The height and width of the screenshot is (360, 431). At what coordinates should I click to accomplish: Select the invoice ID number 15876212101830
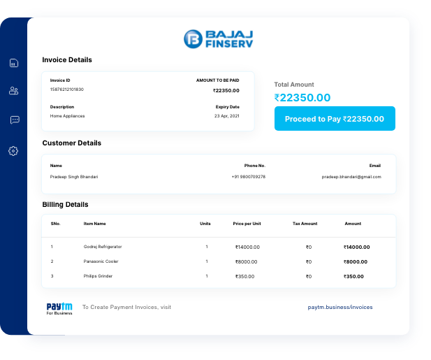click(x=67, y=89)
